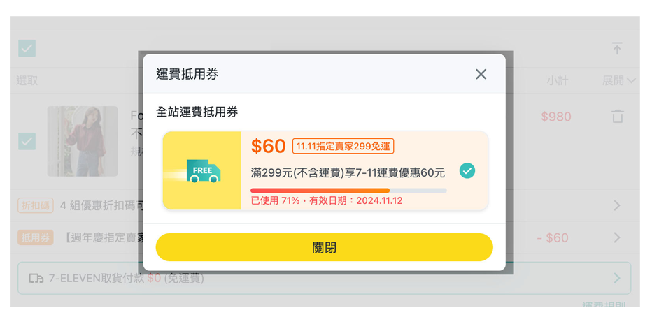The image size is (652, 324).
Task: Click the 11.11指定賣家299免運 tag
Action: 343,147
